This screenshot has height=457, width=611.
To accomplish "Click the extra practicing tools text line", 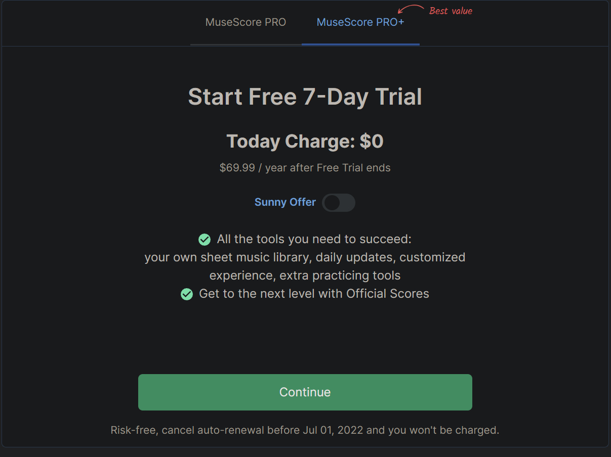I will pos(305,276).
